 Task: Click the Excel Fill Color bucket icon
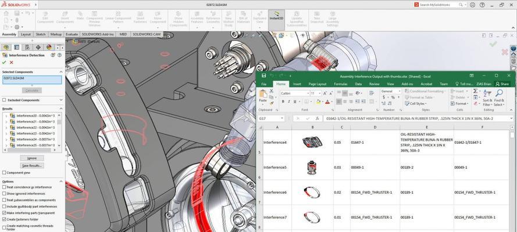(318, 101)
